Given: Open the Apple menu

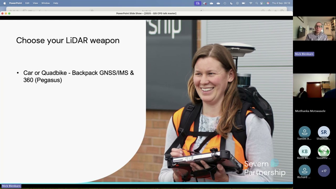Looking at the screenshot, I should tap(4, 3).
